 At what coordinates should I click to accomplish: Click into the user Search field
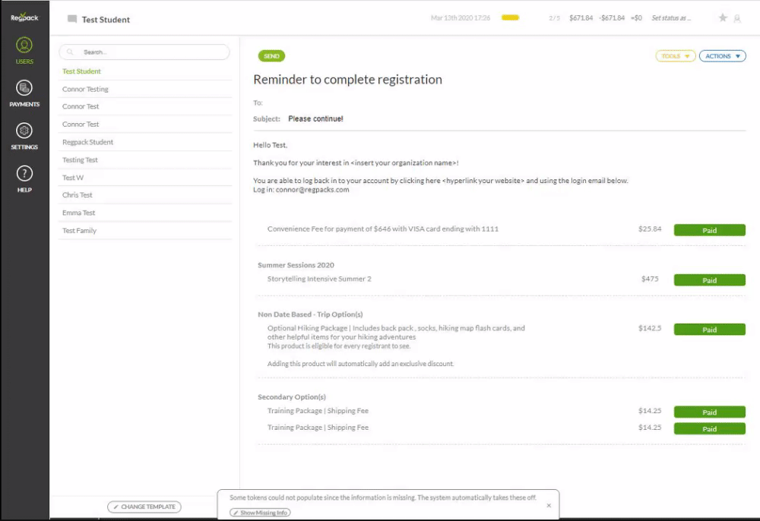144,52
